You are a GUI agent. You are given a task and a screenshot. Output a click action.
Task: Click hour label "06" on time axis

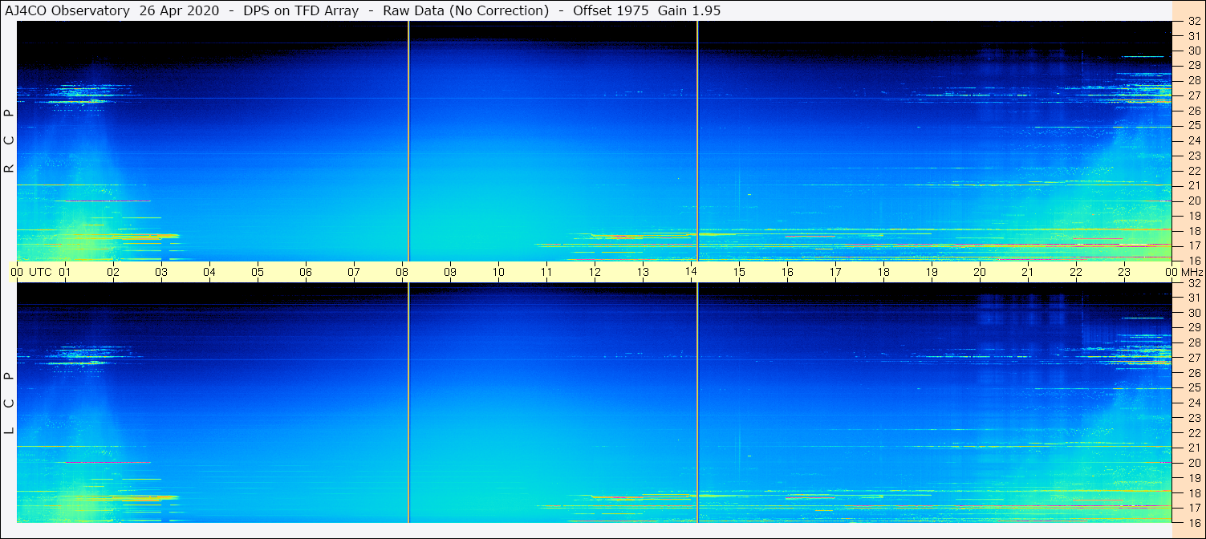(x=306, y=272)
